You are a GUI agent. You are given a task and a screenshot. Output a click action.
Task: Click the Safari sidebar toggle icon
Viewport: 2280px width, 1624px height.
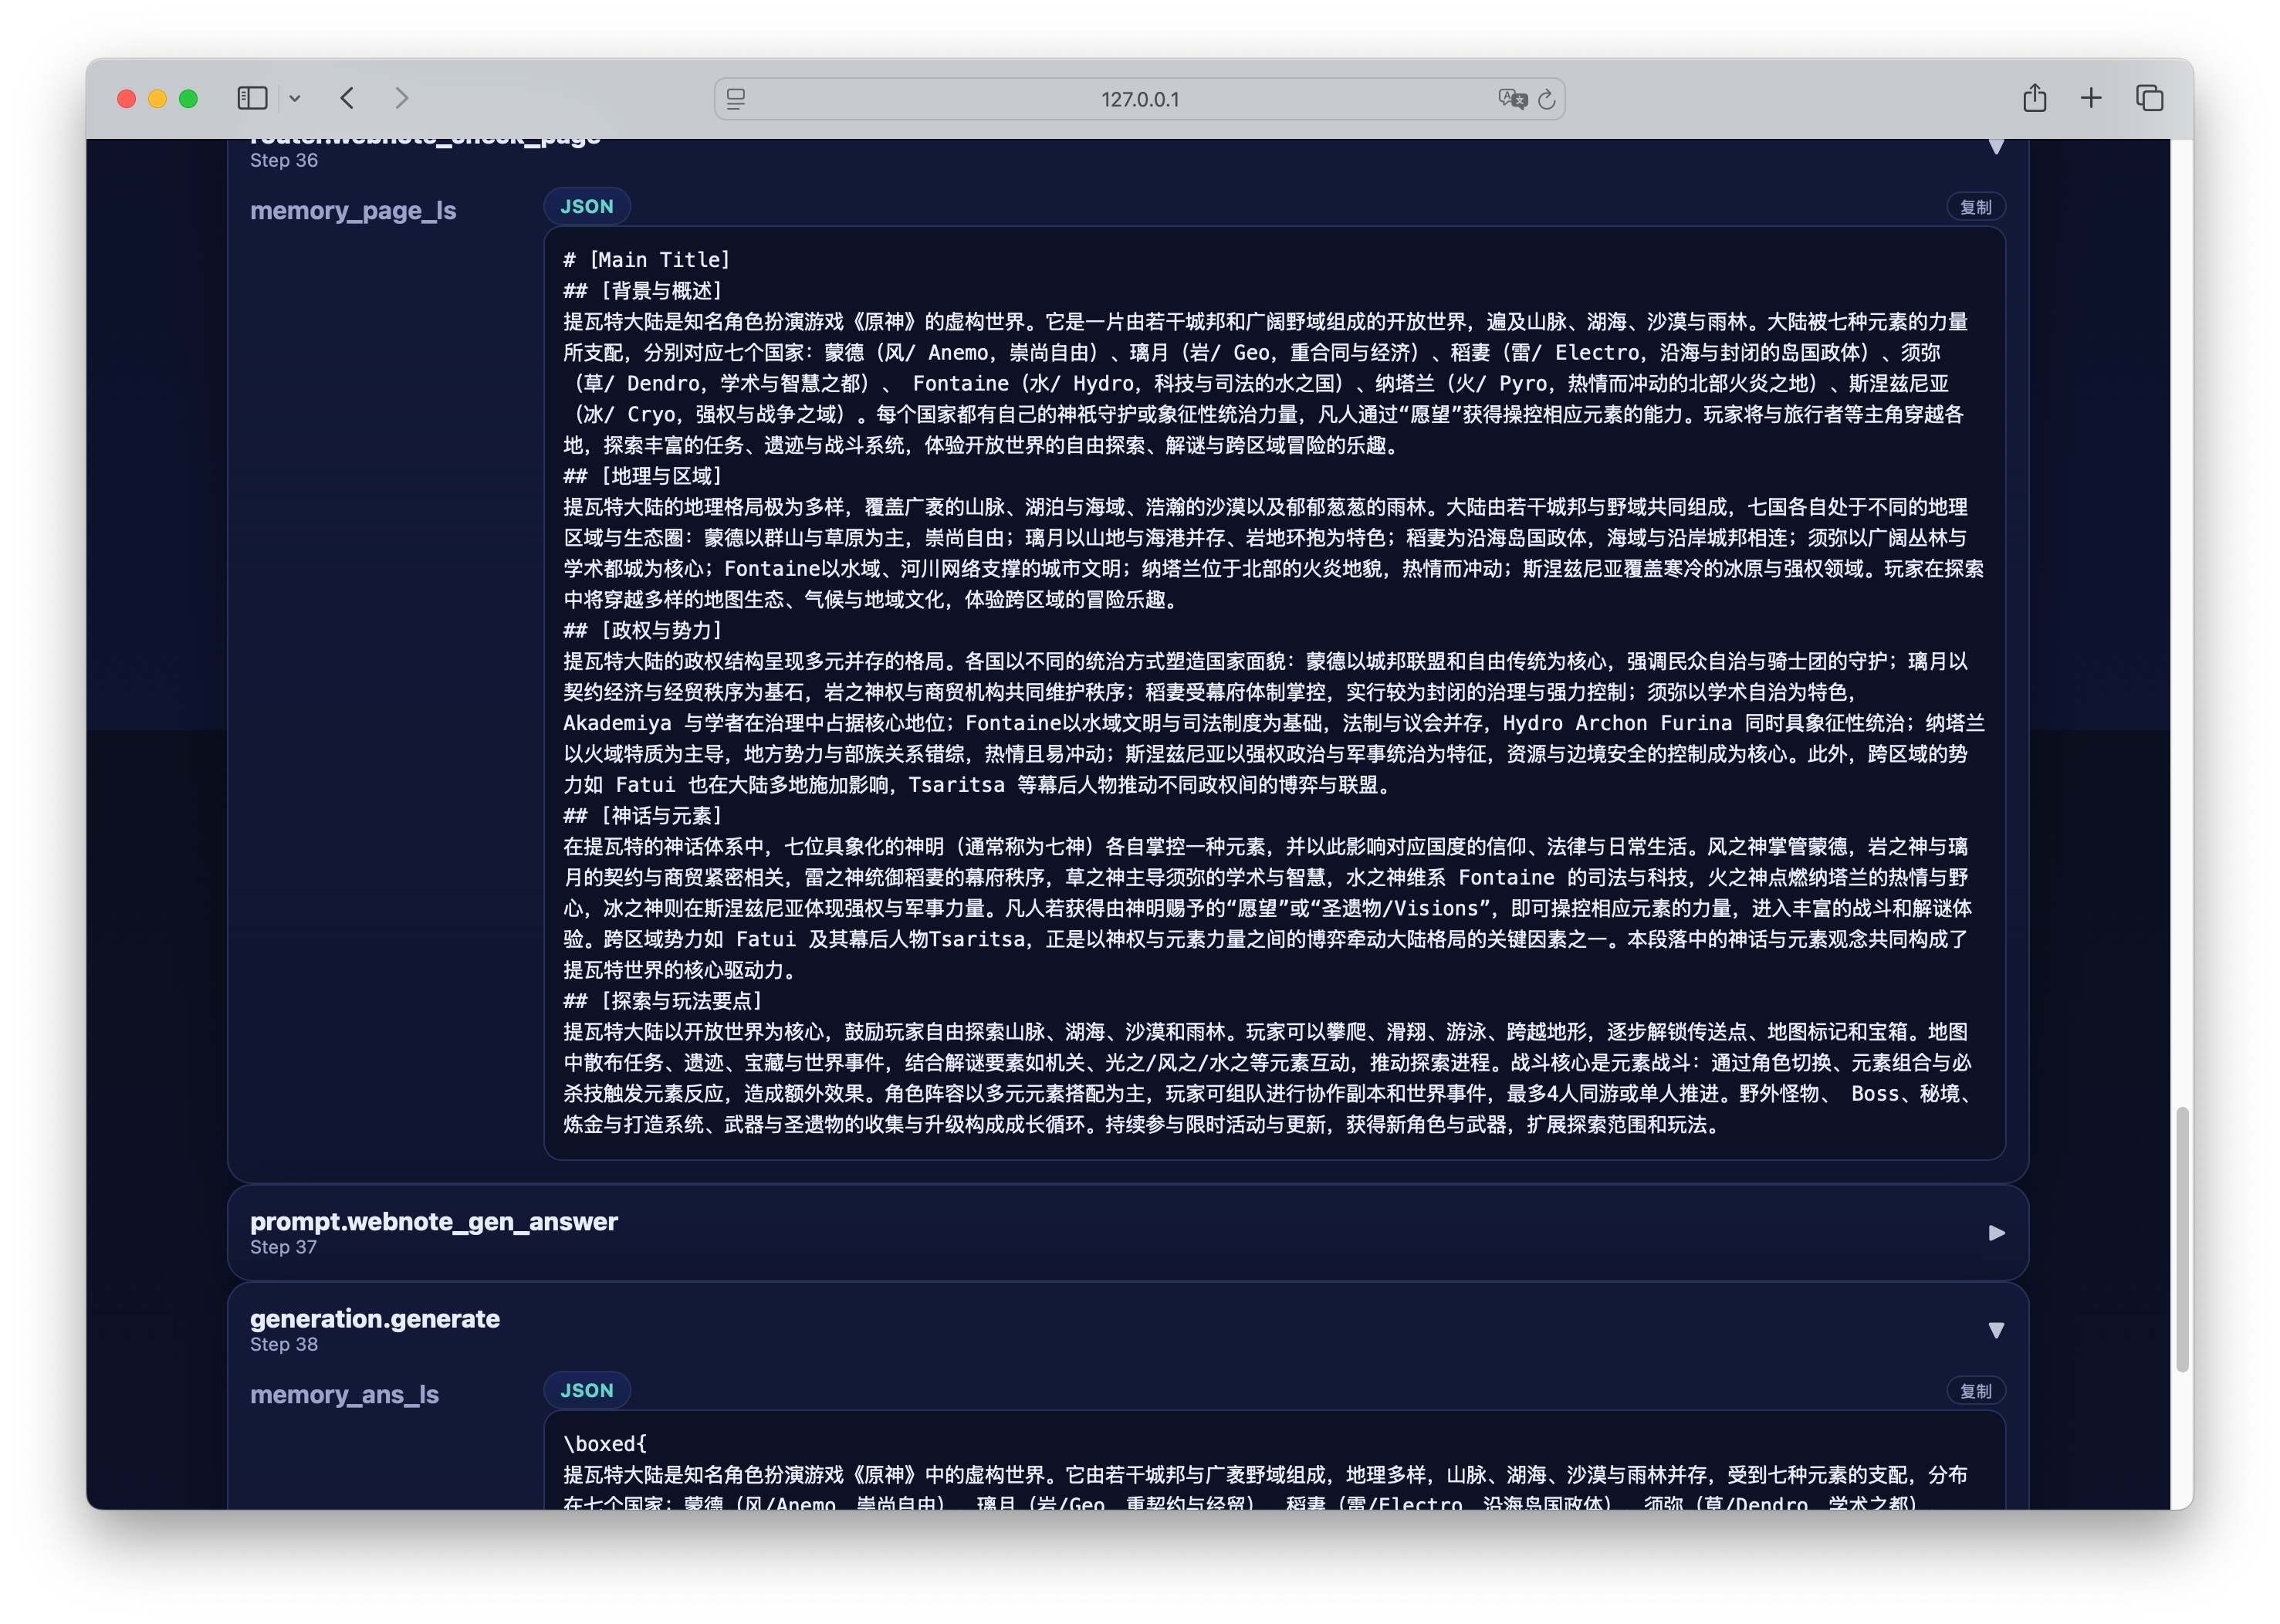tap(252, 98)
